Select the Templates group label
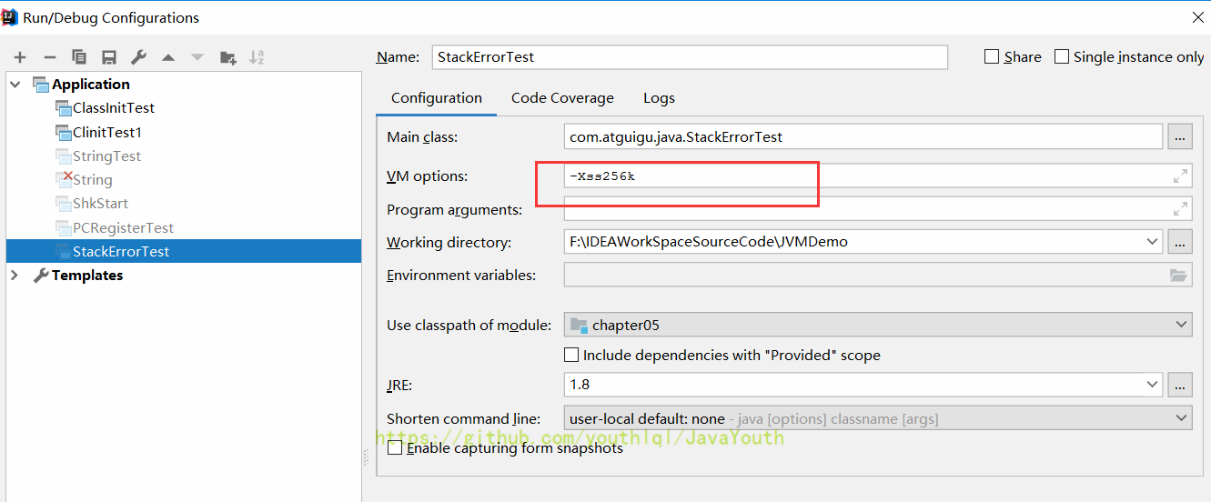 point(87,275)
